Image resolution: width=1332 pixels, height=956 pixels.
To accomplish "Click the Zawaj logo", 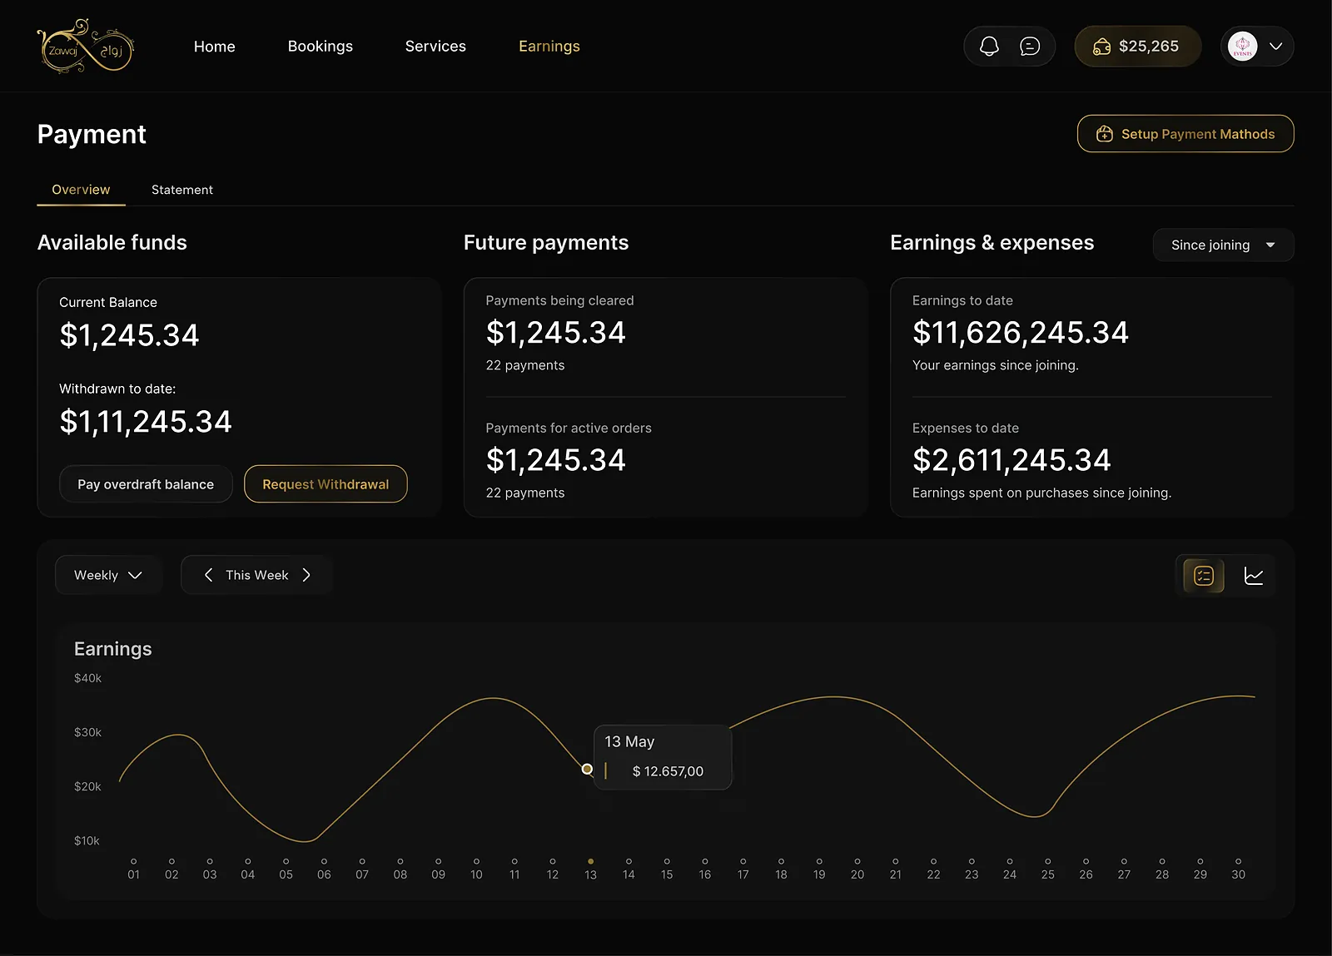I will coord(86,46).
